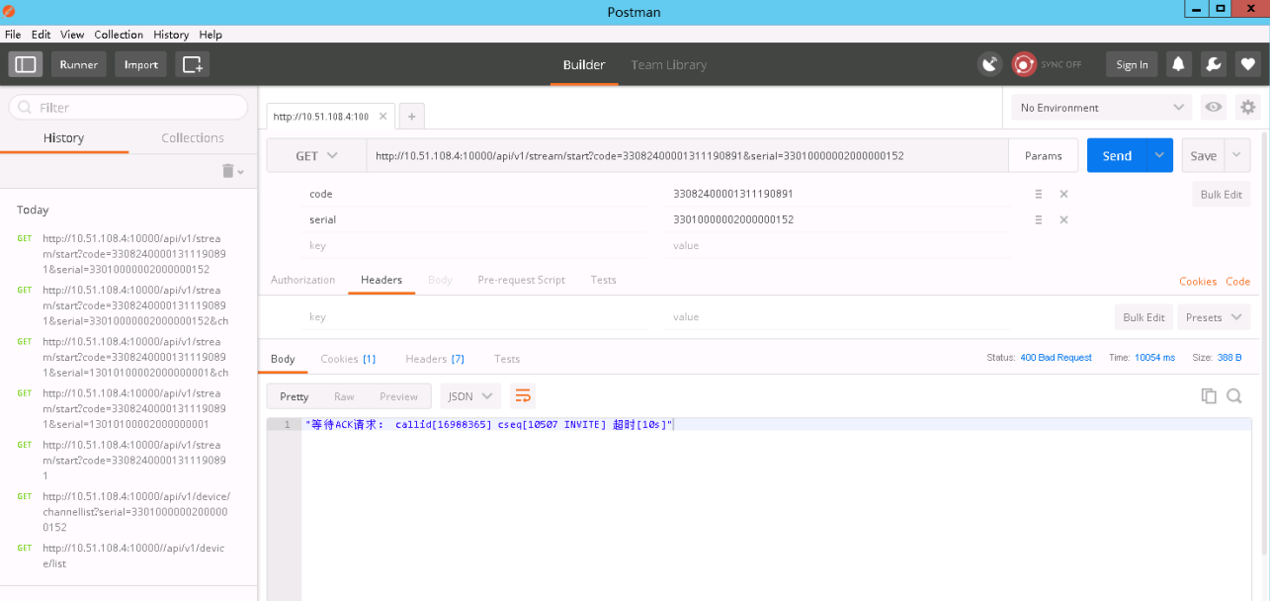The width and height of the screenshot is (1270, 601).
Task: Click Bulk Edit beside params
Action: pyautogui.click(x=1221, y=194)
